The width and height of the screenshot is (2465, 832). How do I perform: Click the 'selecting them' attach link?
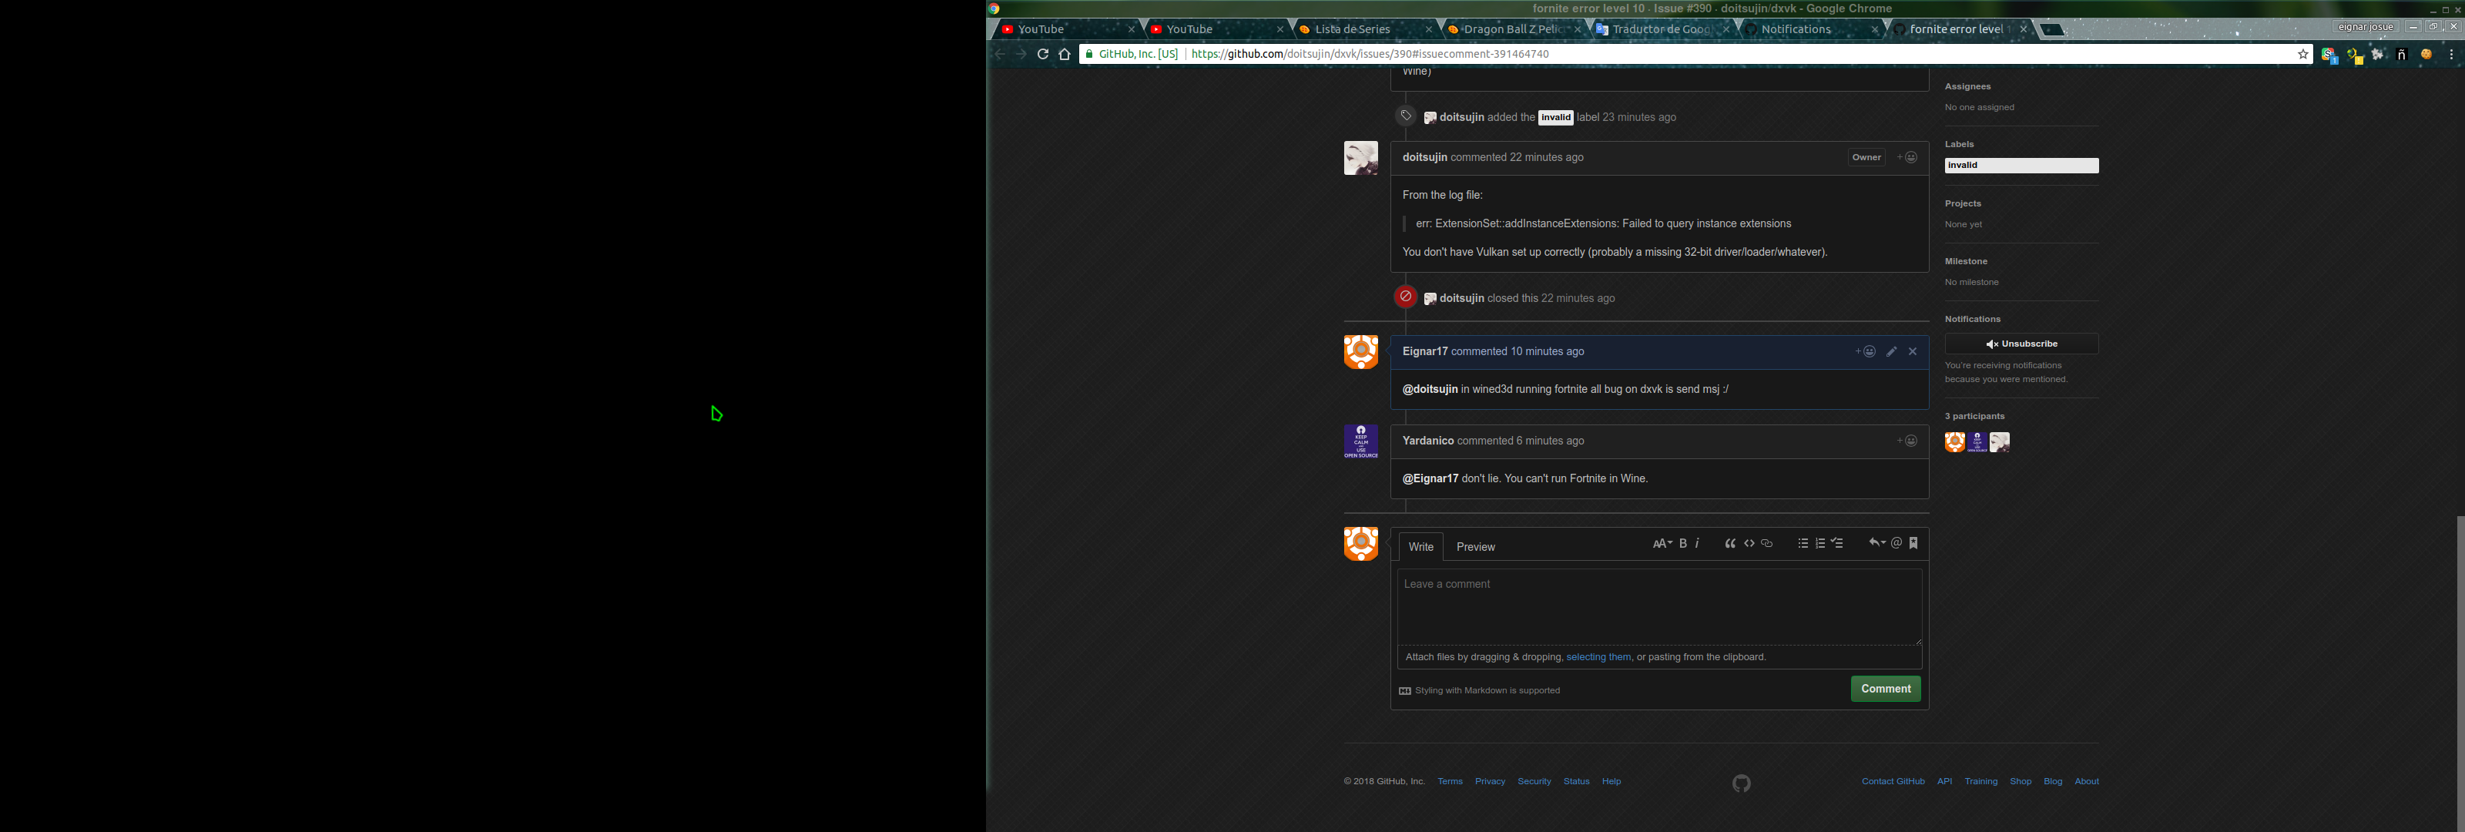[x=1598, y=657]
